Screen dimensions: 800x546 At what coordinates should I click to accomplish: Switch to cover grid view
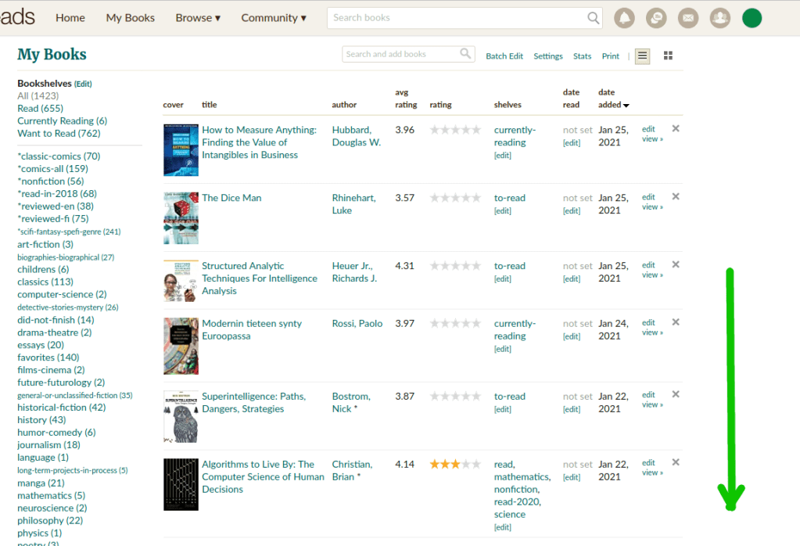click(x=668, y=56)
